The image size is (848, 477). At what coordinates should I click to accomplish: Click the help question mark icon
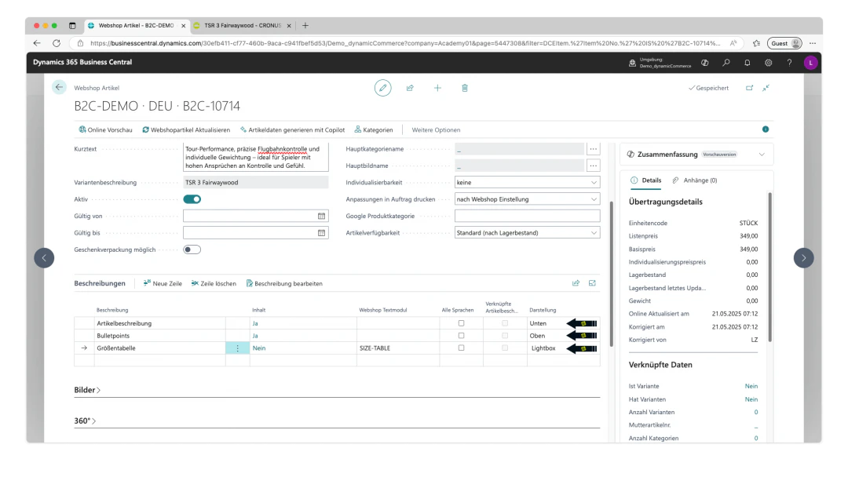(x=789, y=63)
